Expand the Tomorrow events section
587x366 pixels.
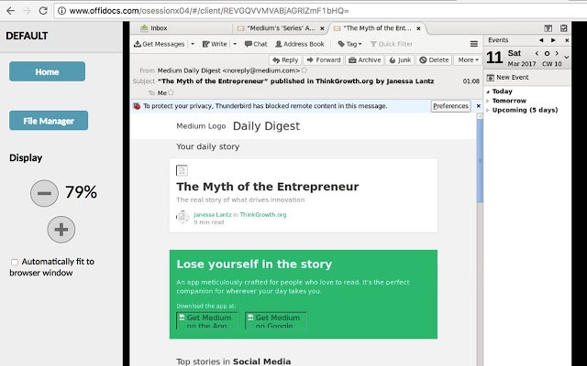tap(488, 101)
